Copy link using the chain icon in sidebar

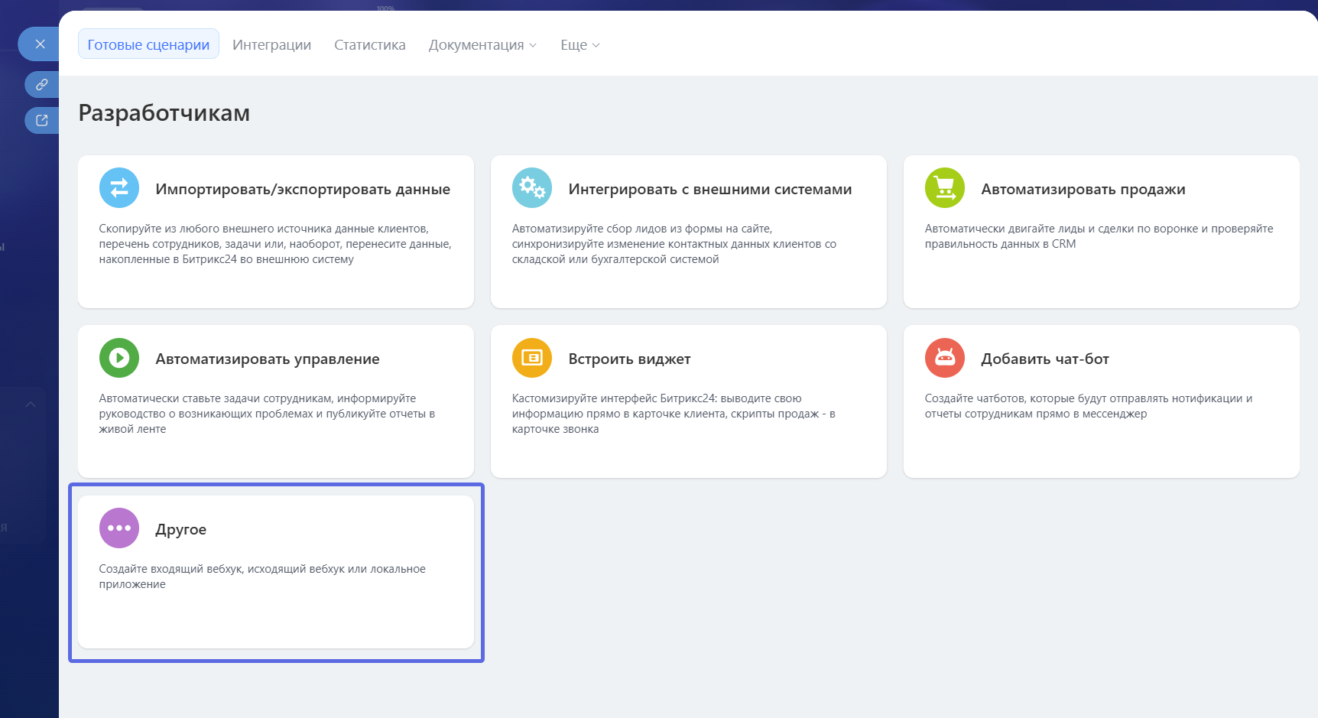41,84
